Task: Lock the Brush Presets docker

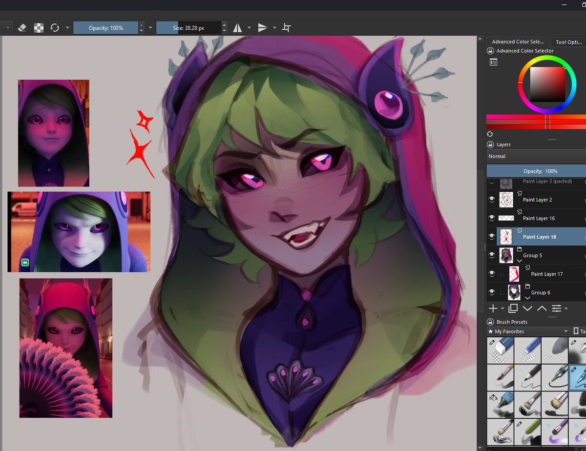Action: (490, 322)
